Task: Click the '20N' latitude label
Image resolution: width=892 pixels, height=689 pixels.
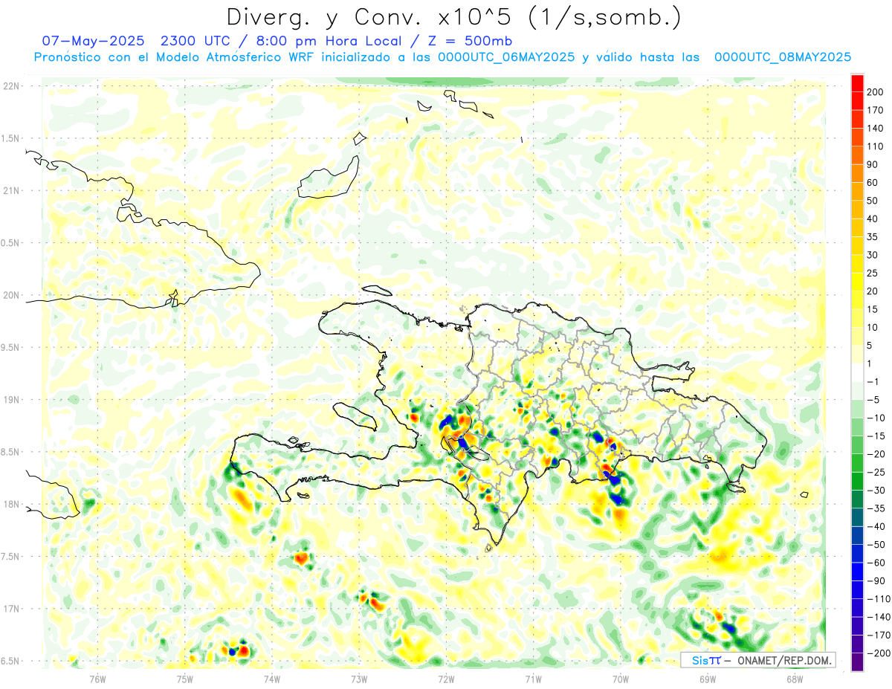Action: [x=10, y=295]
